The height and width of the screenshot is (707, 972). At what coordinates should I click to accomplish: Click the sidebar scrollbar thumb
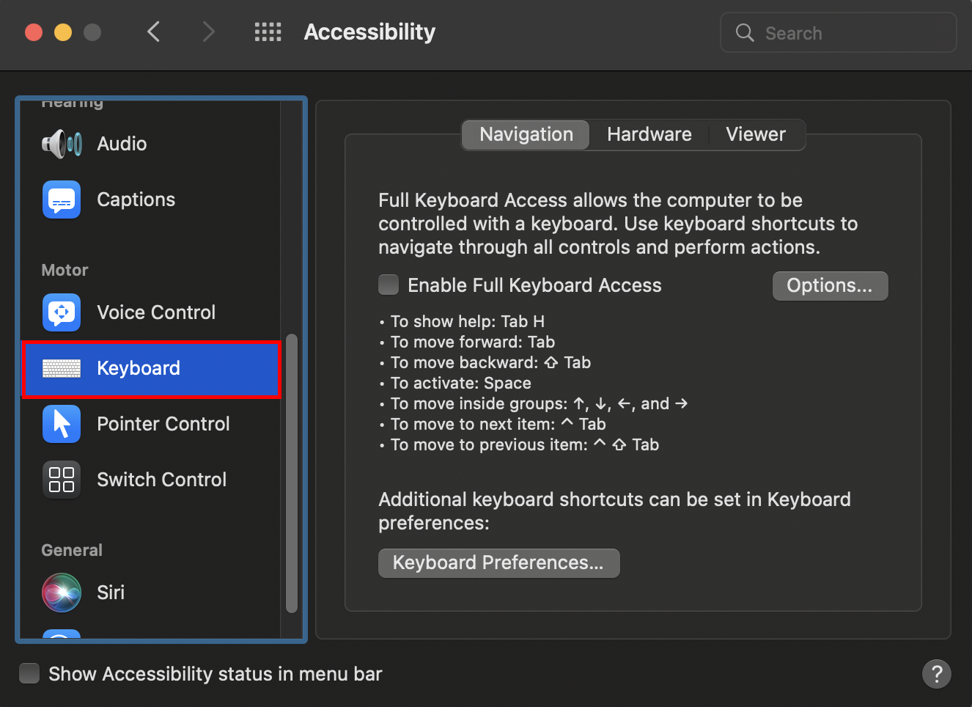point(291,473)
